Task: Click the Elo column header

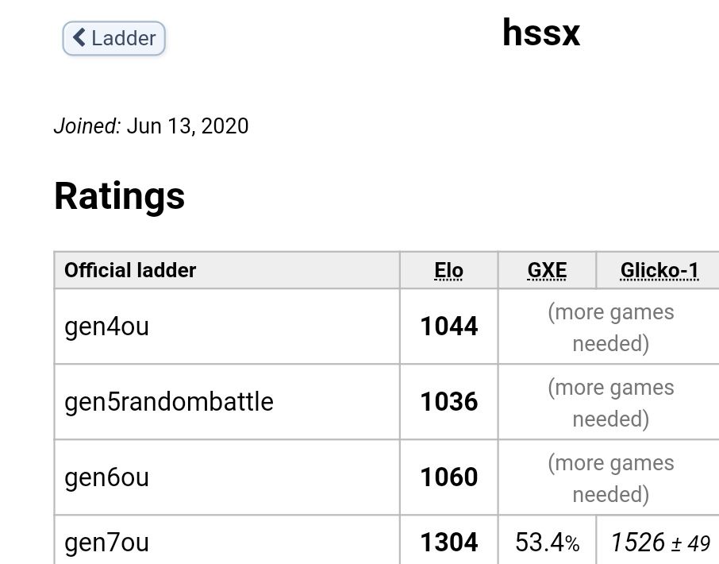Action: click(x=448, y=271)
